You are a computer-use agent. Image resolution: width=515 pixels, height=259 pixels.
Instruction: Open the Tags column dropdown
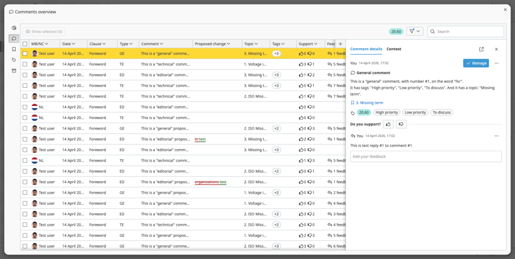283,44
